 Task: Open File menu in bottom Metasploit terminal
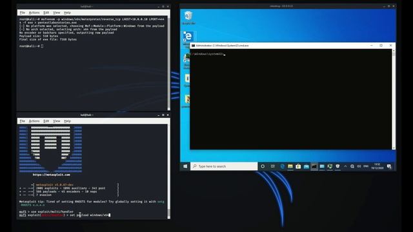(x=23, y=121)
